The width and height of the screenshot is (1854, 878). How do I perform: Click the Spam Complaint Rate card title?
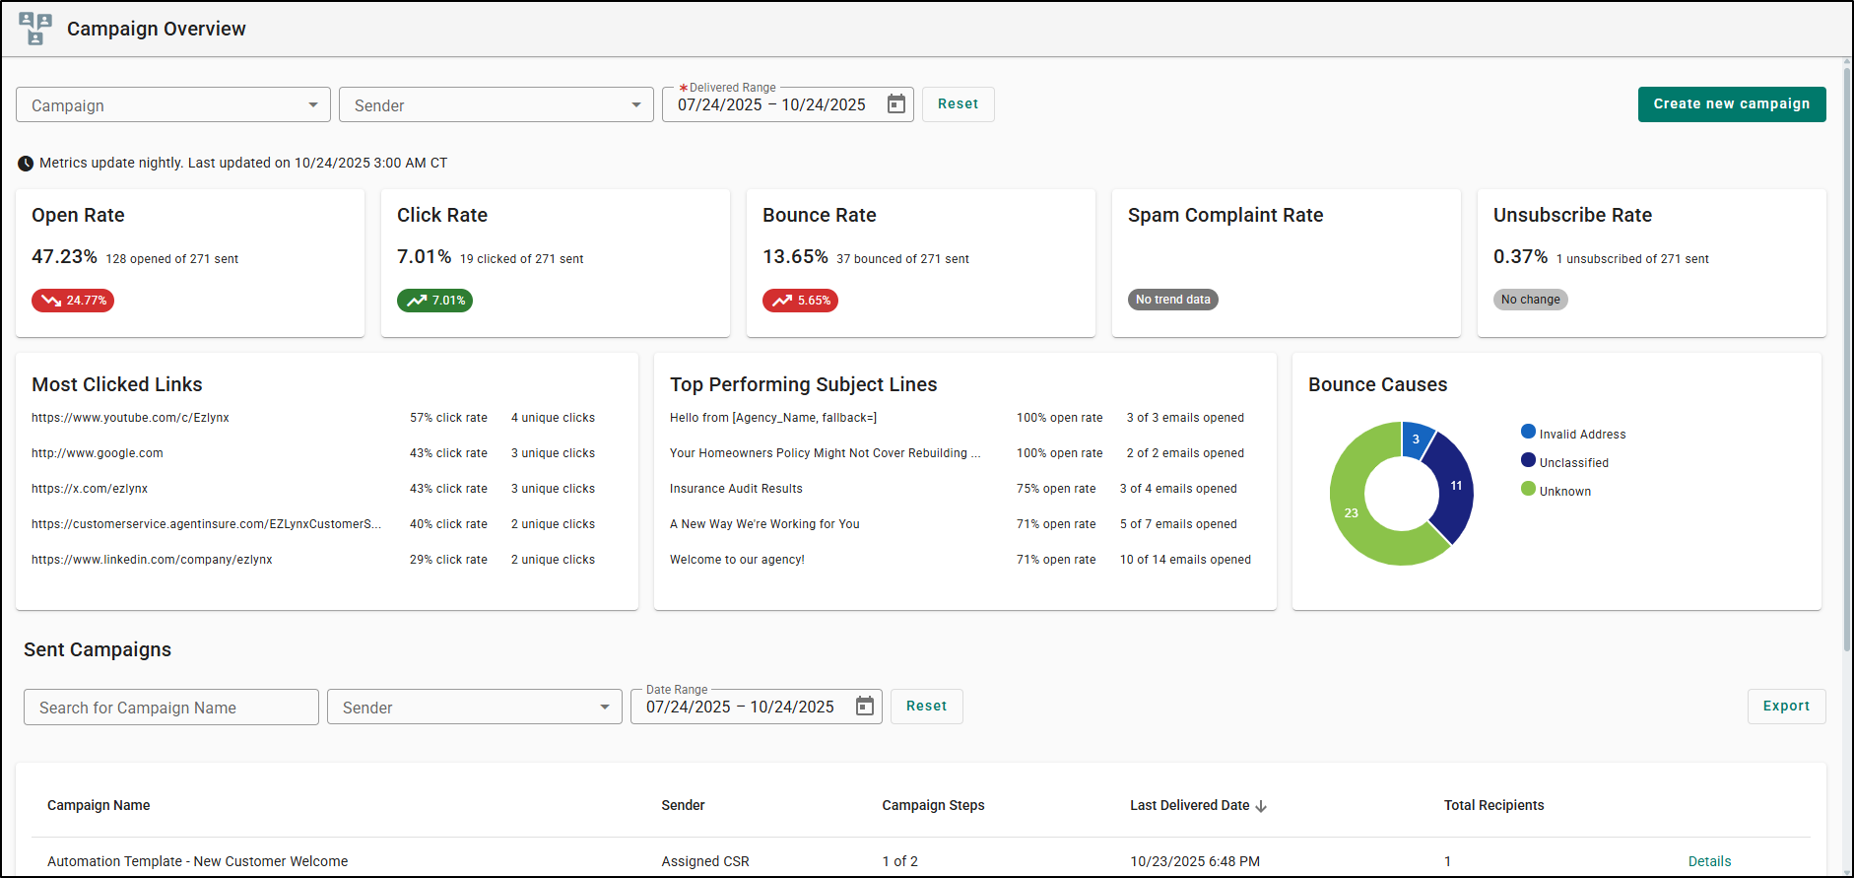(x=1225, y=216)
